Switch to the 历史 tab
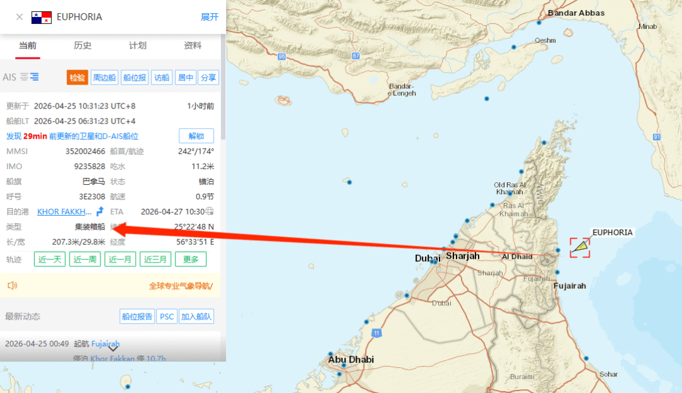Screen dimensions: 682x393 pyautogui.click(x=83, y=45)
